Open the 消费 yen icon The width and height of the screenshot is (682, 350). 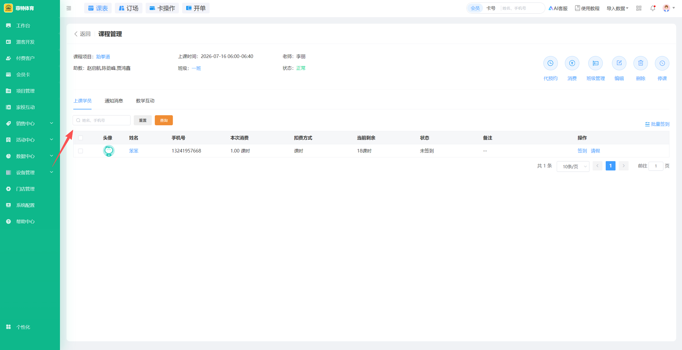[x=572, y=63]
